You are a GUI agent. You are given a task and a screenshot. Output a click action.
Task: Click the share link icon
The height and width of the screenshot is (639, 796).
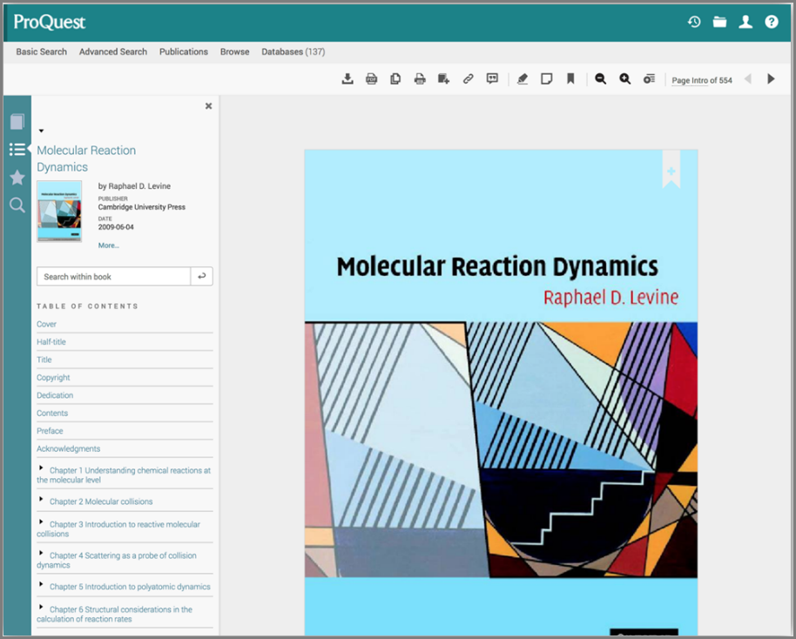tap(468, 78)
